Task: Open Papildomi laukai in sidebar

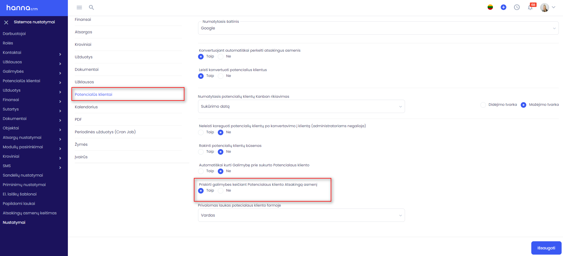Action: tap(19, 204)
